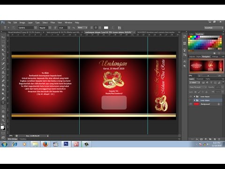Screen dimensions: 225x169
Task: Center text in options bar
Action: 96,28
